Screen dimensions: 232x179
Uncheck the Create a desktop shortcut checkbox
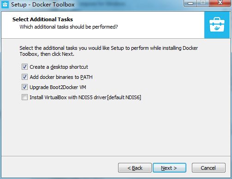pyautogui.click(x=24, y=67)
